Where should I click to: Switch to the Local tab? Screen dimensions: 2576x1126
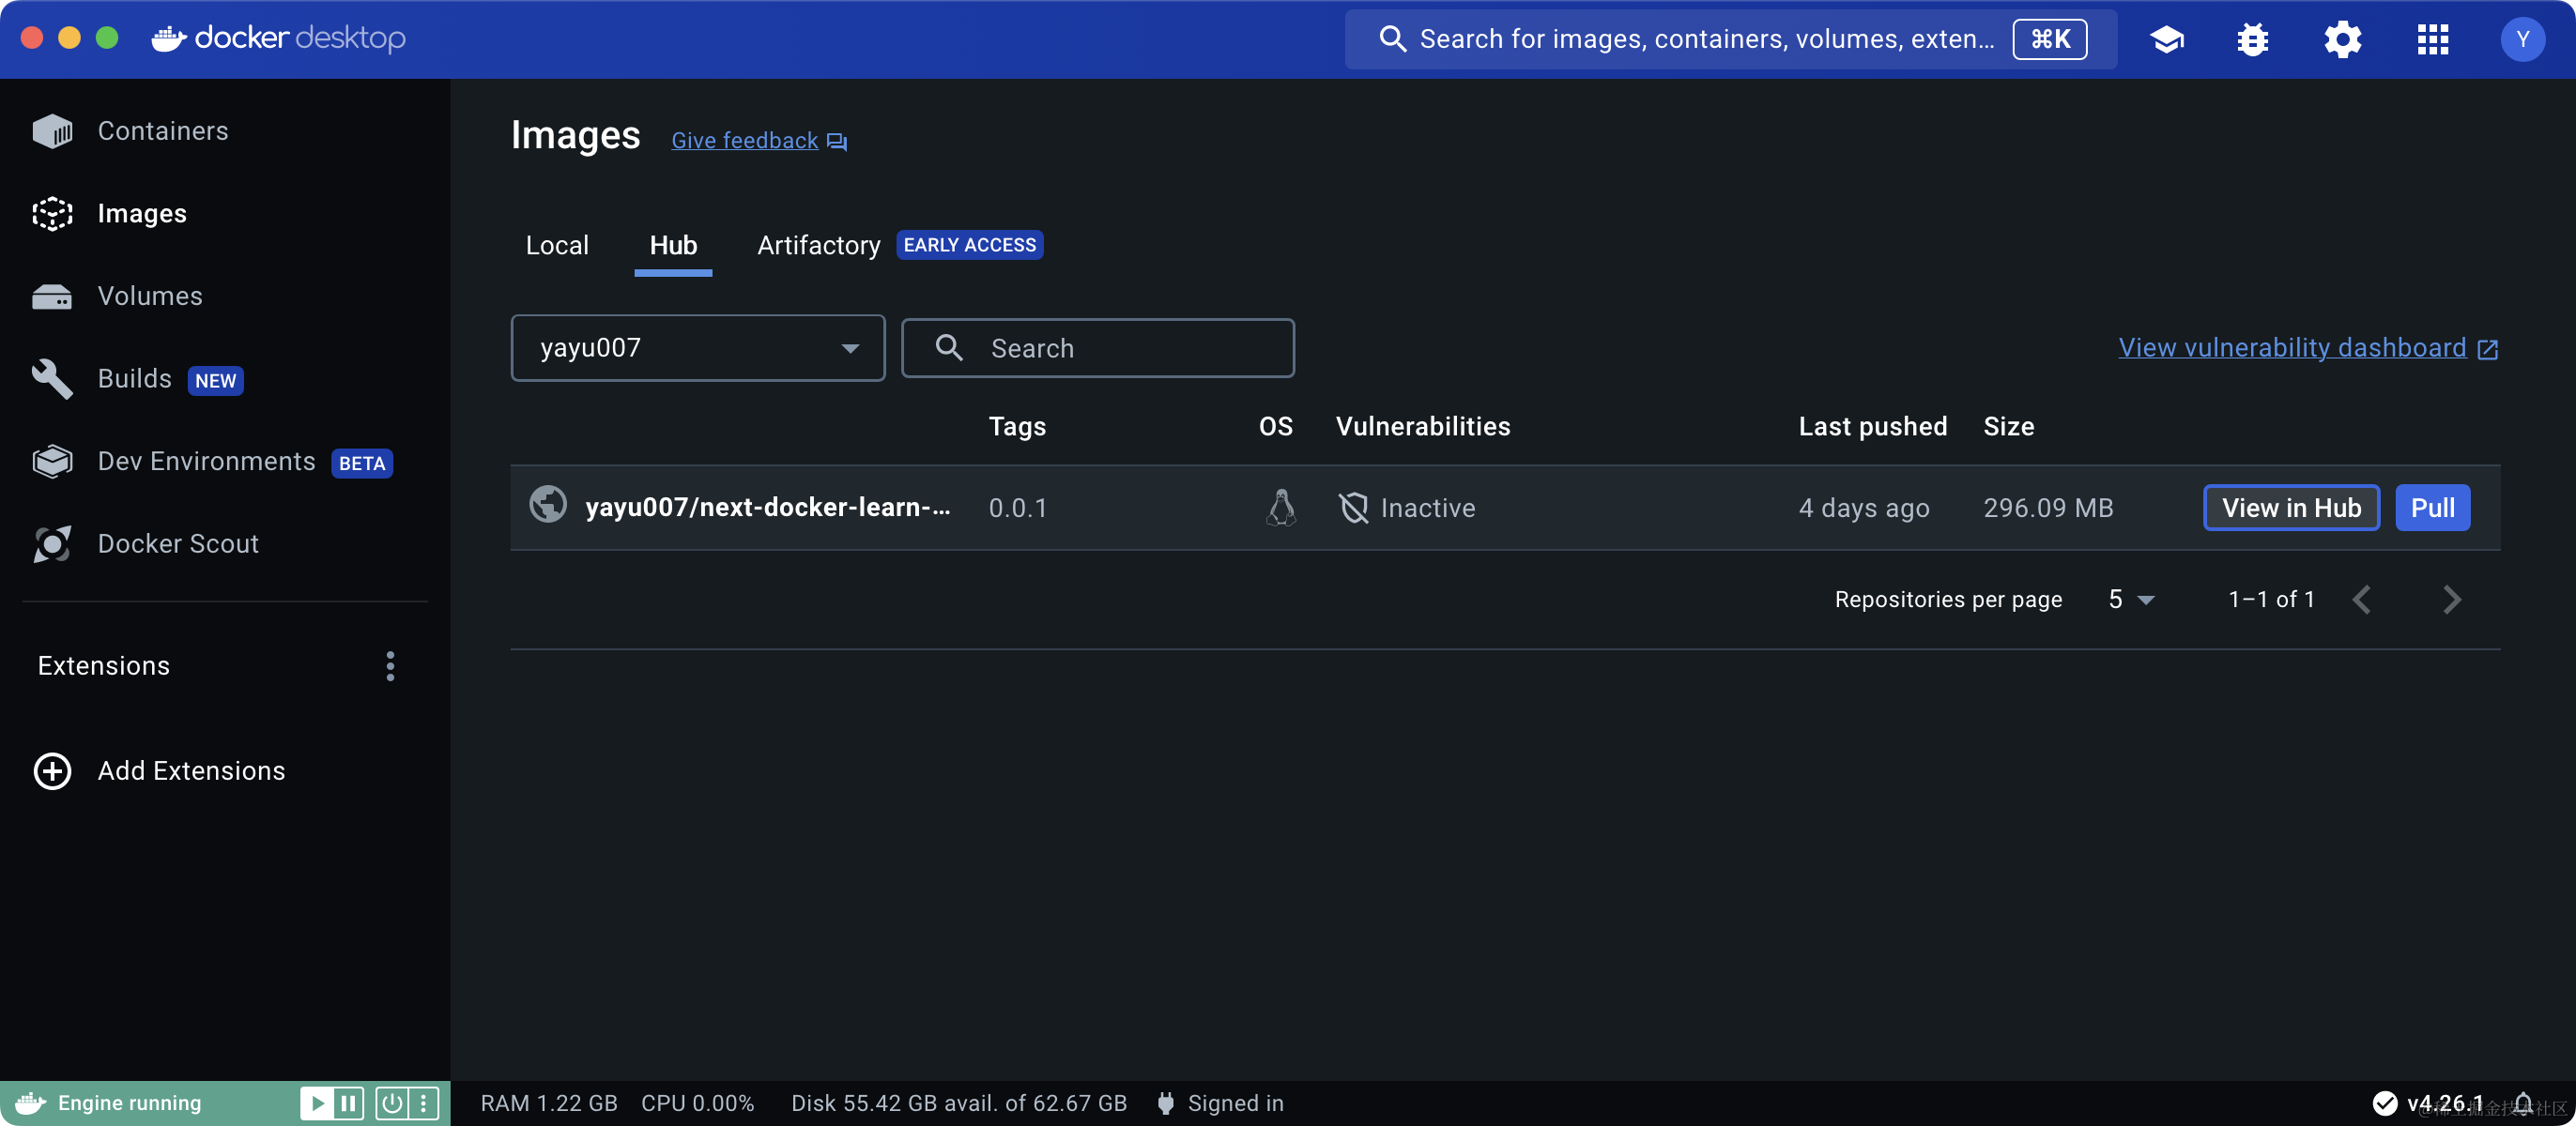[557, 245]
